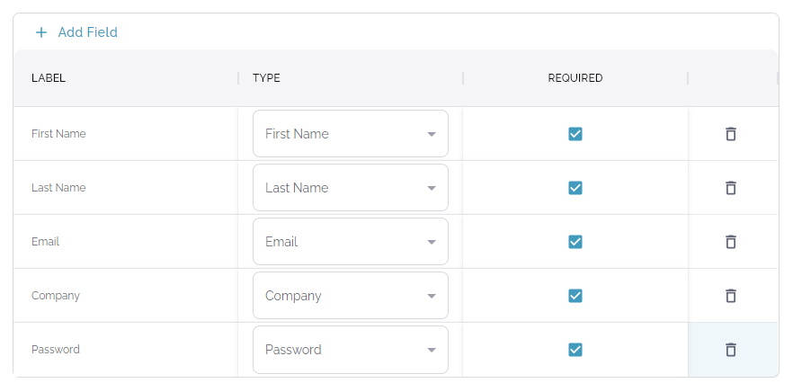
Task: Delete the Password field row
Action: 731,350
